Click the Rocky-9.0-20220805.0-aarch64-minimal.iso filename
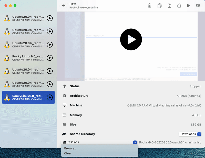The image size is (205, 158). 170,142
